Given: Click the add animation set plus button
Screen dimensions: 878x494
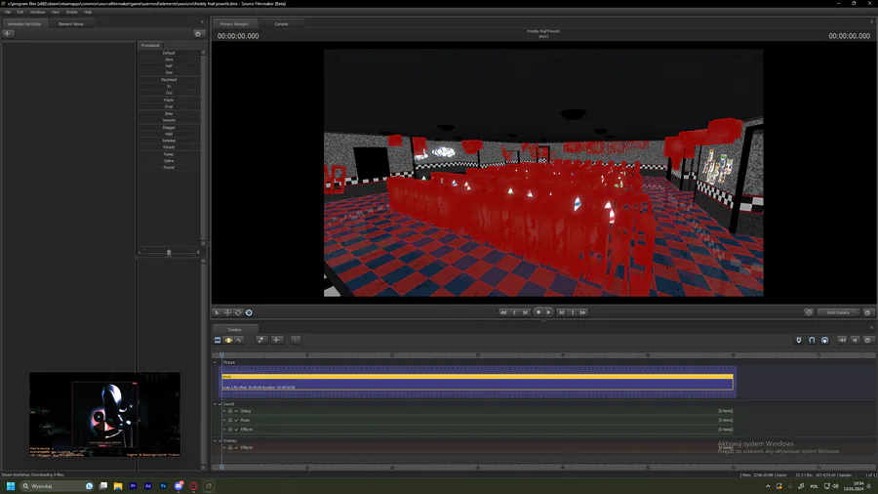Looking at the screenshot, I should click(x=7, y=33).
